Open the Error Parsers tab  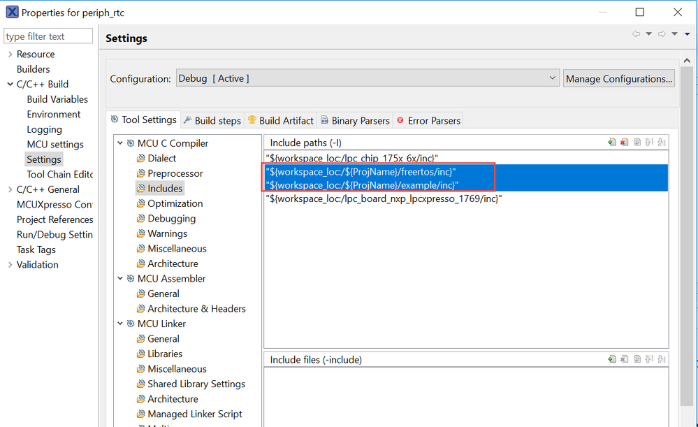[428, 120]
